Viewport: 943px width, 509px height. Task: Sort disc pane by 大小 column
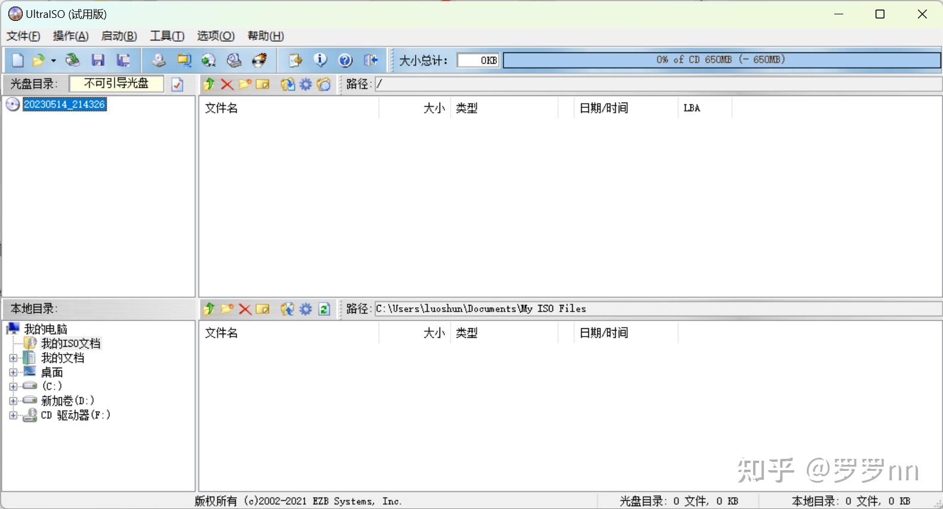point(414,108)
